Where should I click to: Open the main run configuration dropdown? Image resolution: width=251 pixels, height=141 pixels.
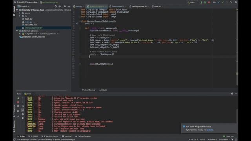point(192,2)
